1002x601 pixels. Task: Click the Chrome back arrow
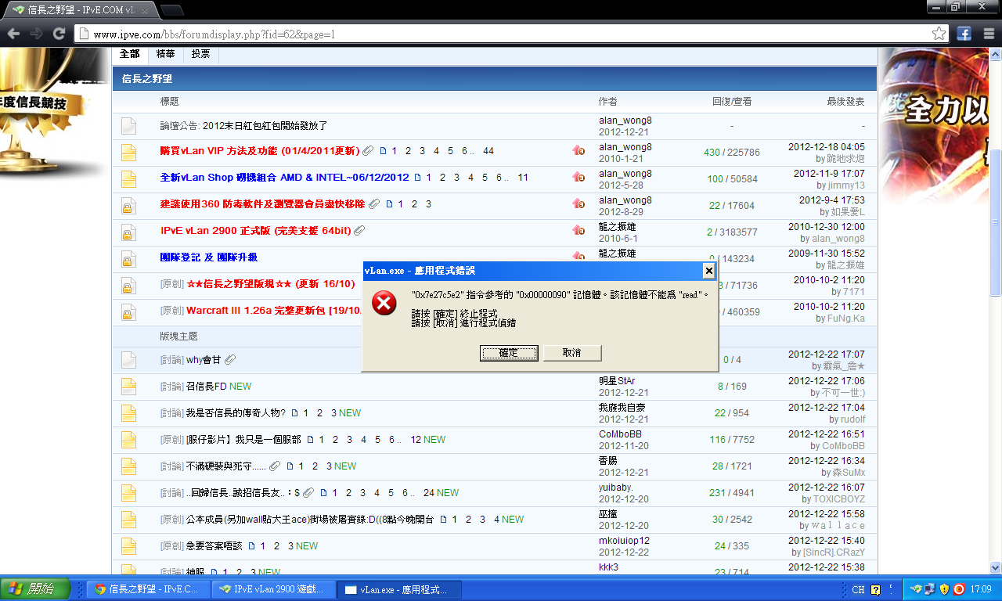[13, 34]
